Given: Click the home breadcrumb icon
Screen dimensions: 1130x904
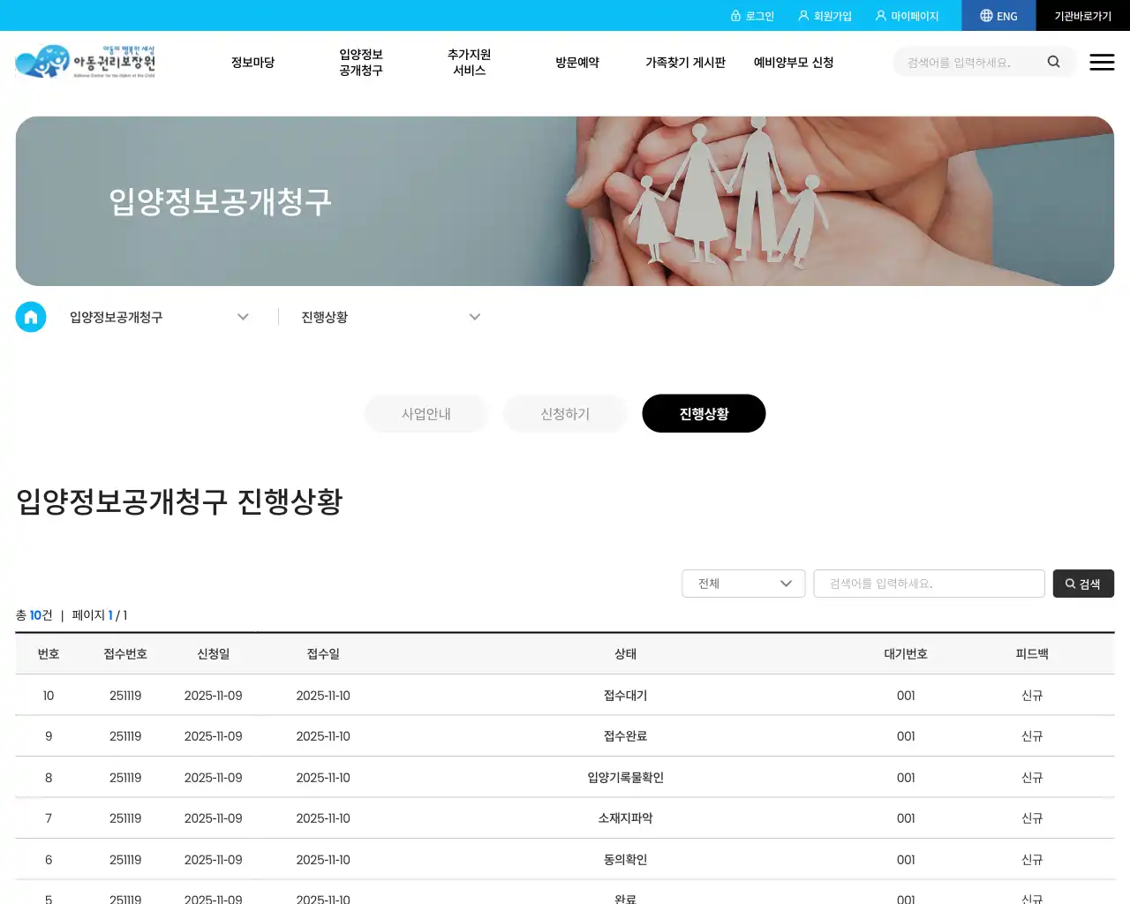Looking at the screenshot, I should [x=30, y=316].
